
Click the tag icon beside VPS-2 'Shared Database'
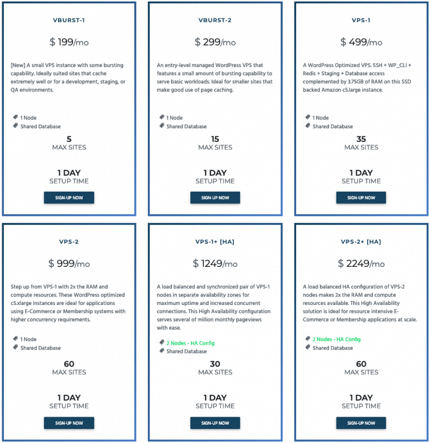click(x=16, y=347)
